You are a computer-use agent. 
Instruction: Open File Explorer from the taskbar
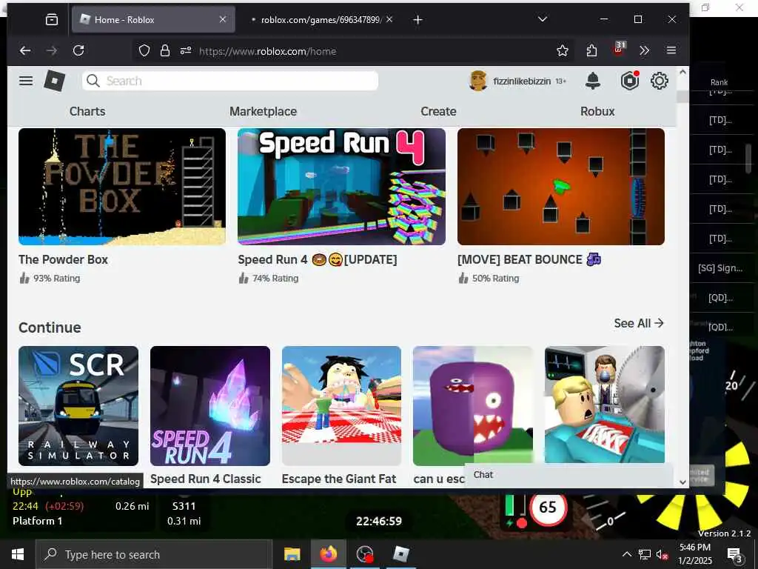click(292, 554)
